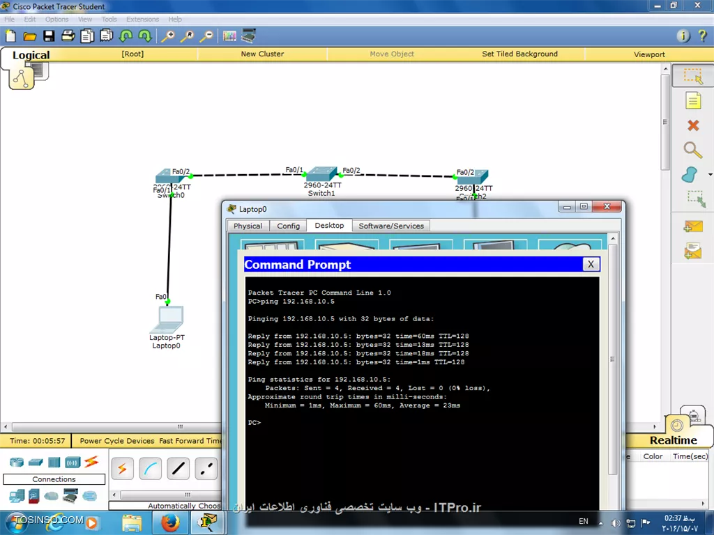This screenshot has width=714, height=535.
Task: Switch to Laptop0 Config tab
Action: point(288,226)
